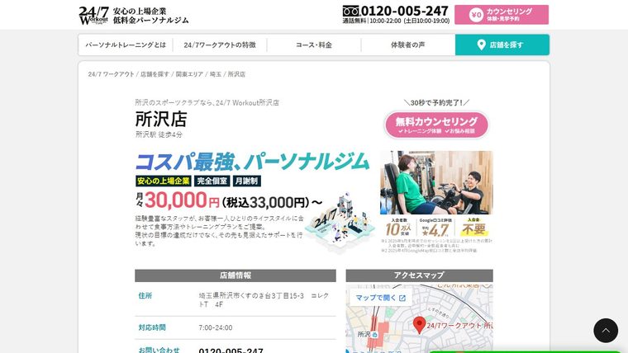Click the gym training photo

click(x=436, y=183)
